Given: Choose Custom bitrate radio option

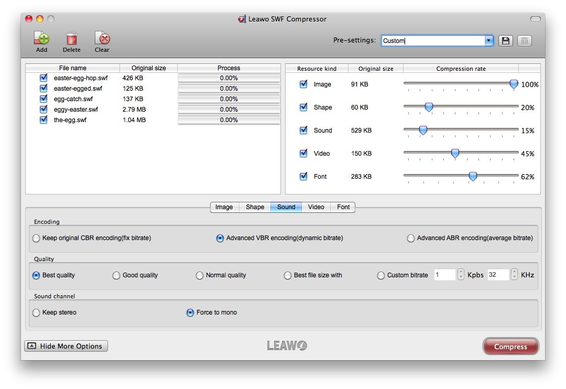Looking at the screenshot, I should click(x=381, y=276).
